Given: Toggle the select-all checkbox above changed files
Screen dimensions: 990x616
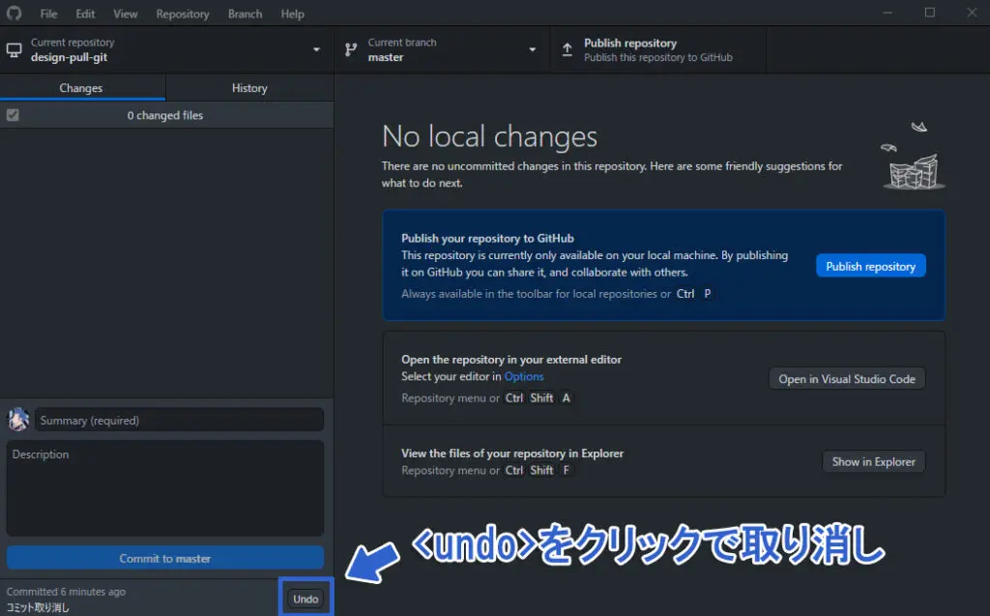Looking at the screenshot, I should (x=13, y=114).
